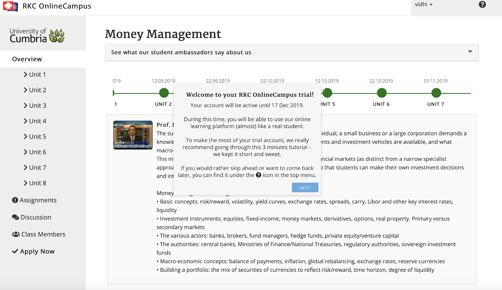
Task: Open Assignments from the sidebar
Action: [34, 200]
